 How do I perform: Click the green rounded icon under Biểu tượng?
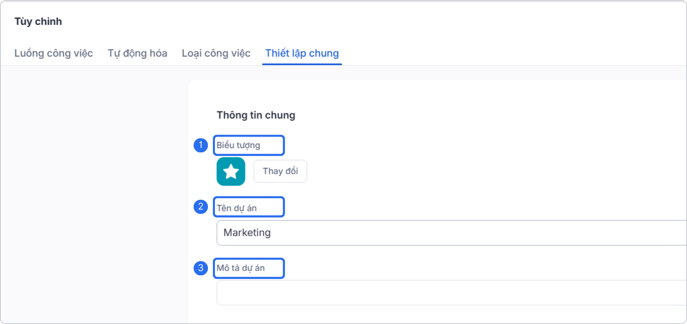[x=231, y=171]
